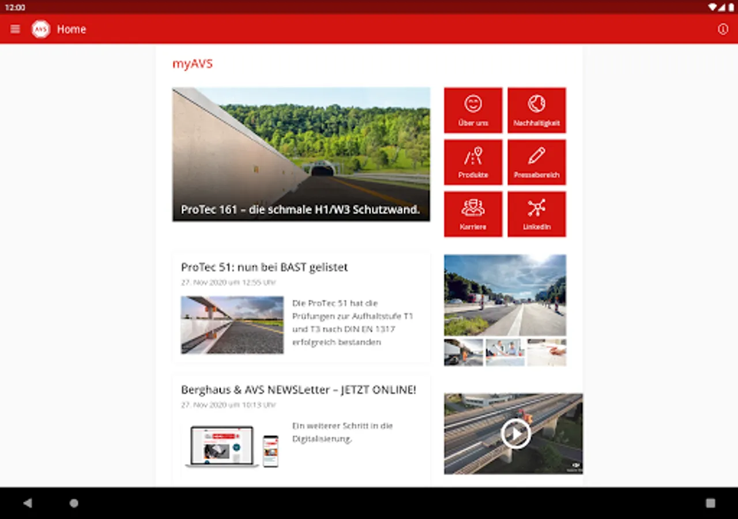Open the LinkedIn network tile

[x=537, y=215]
